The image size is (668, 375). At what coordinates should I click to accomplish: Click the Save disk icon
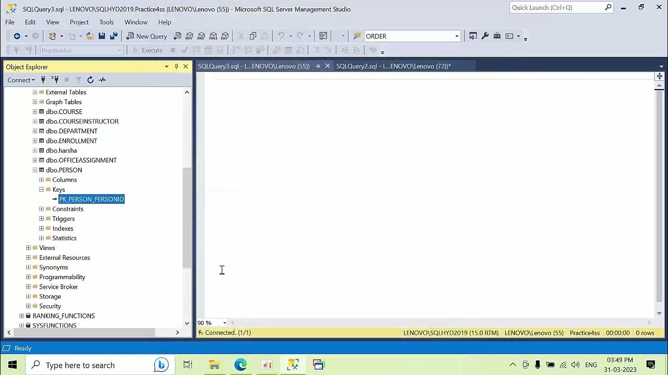[x=102, y=36]
